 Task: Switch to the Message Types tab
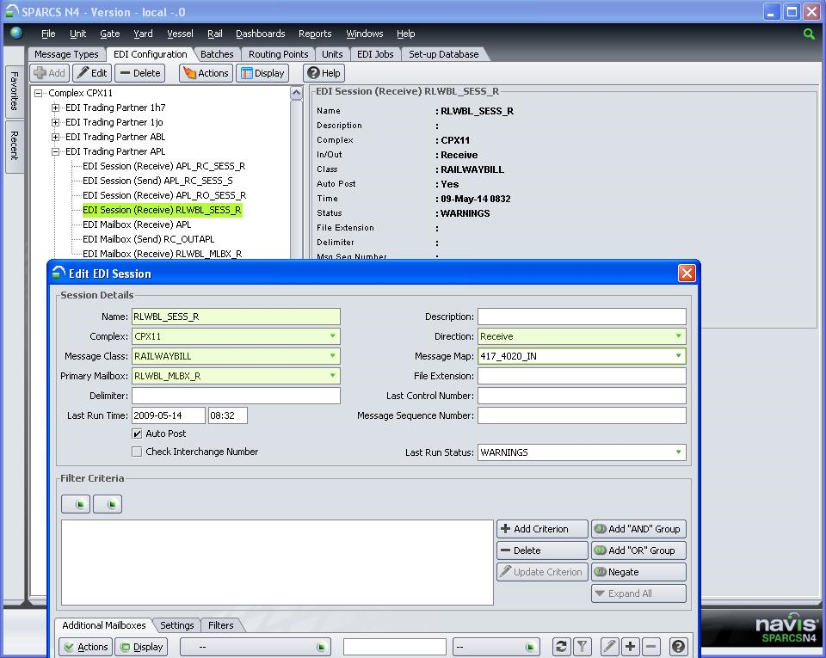tap(66, 54)
